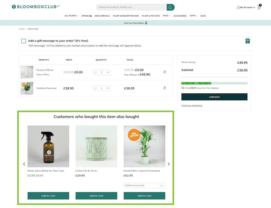Open the Kentia Palm size dropdown
Image resolution: width=271 pixels, height=208 pixels.
[x=144, y=185]
